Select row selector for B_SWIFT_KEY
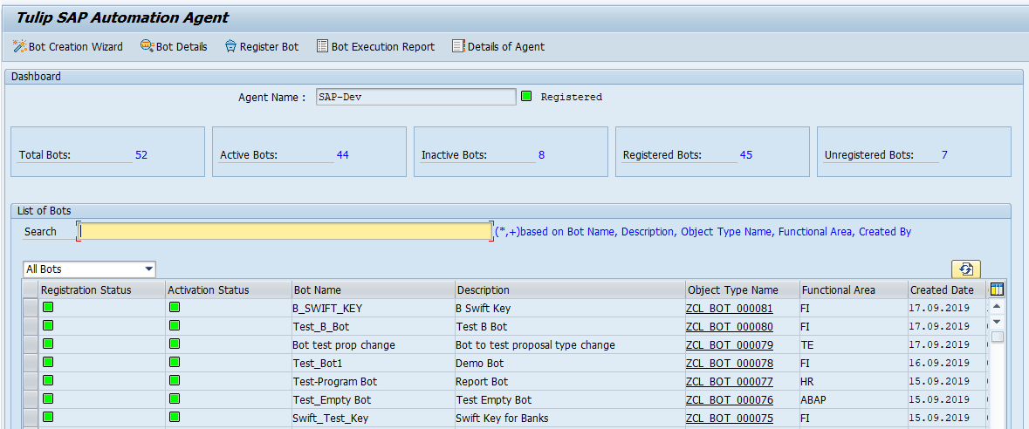 [31, 308]
